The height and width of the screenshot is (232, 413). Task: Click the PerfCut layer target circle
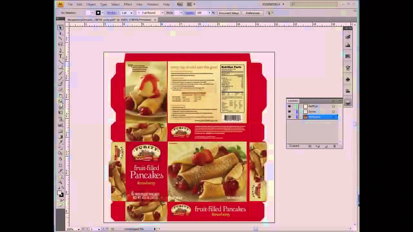[x=333, y=106]
